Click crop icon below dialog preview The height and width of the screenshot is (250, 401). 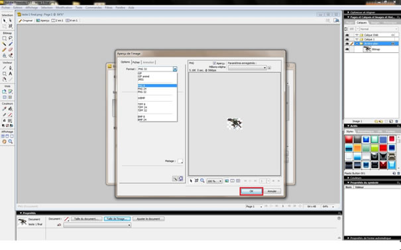[196, 181]
